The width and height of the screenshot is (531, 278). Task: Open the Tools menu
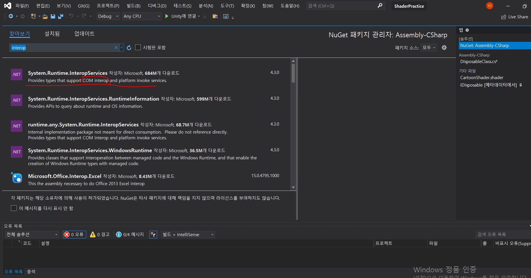[227, 6]
